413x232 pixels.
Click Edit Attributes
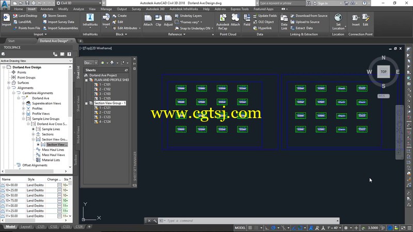[125, 28]
